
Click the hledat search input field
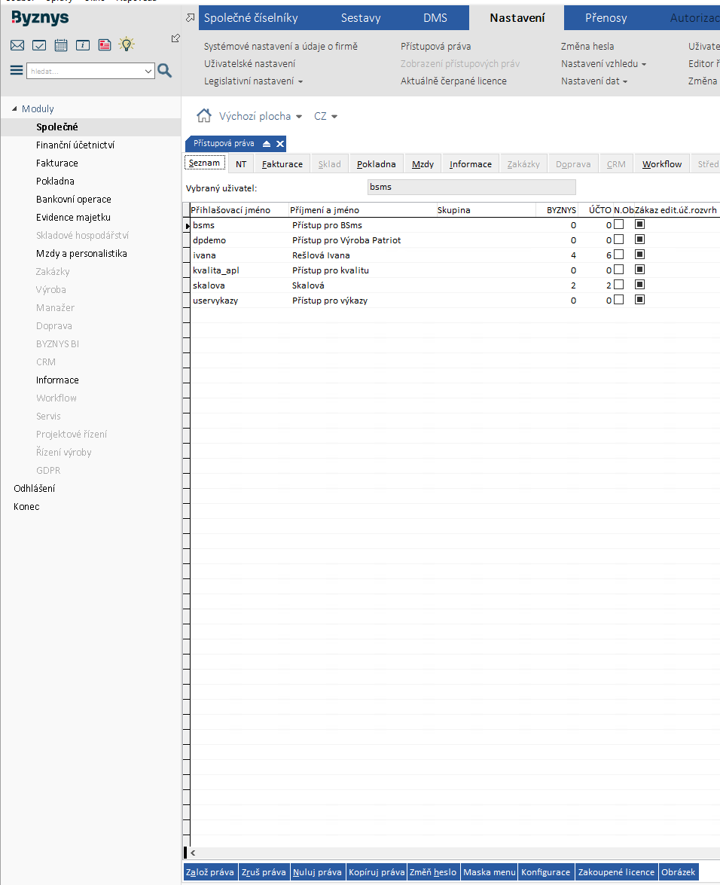pyautogui.click(x=84, y=71)
